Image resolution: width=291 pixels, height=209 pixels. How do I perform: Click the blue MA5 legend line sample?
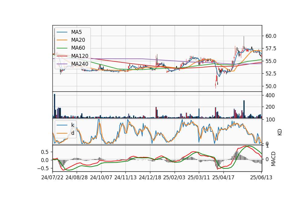[62, 32]
